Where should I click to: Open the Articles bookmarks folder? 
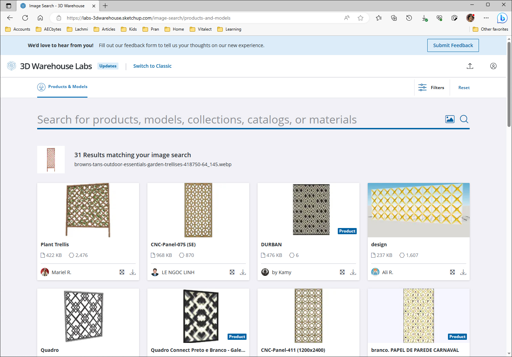pos(105,29)
